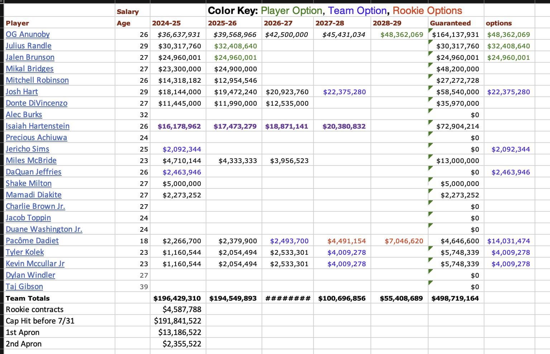The height and width of the screenshot is (354, 550).
Task: Follow the Pacôme Dadiet link
Action: point(32,241)
